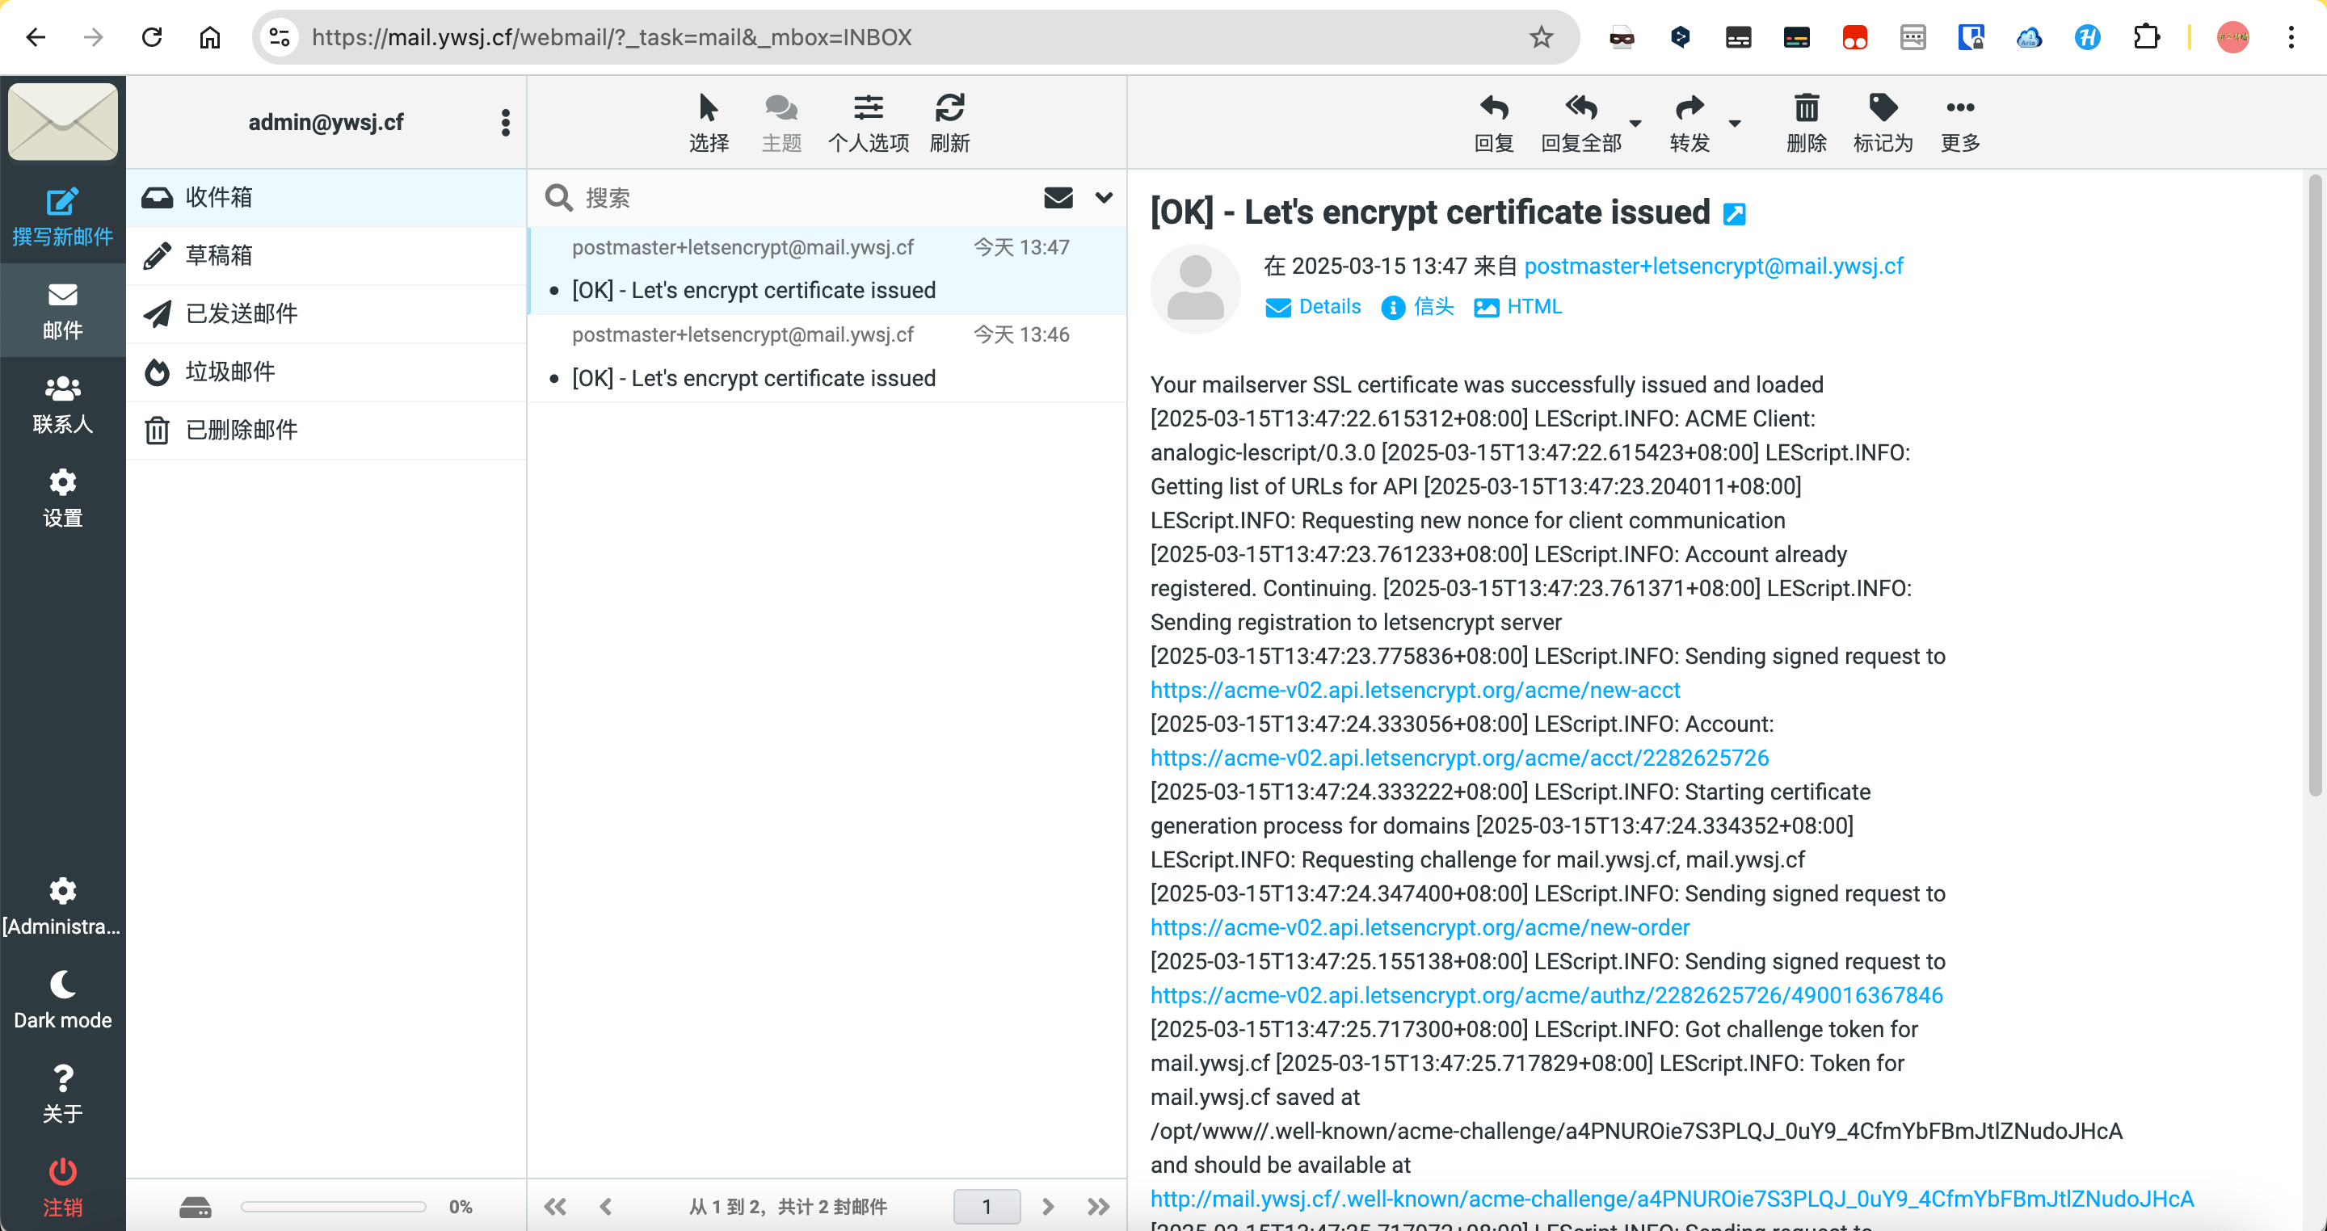Toggle Dark mode

pos(62,1001)
